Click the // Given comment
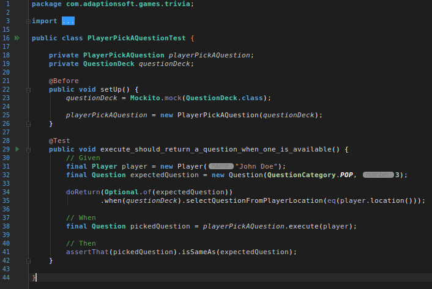This screenshot has width=432, height=289. 83,158
